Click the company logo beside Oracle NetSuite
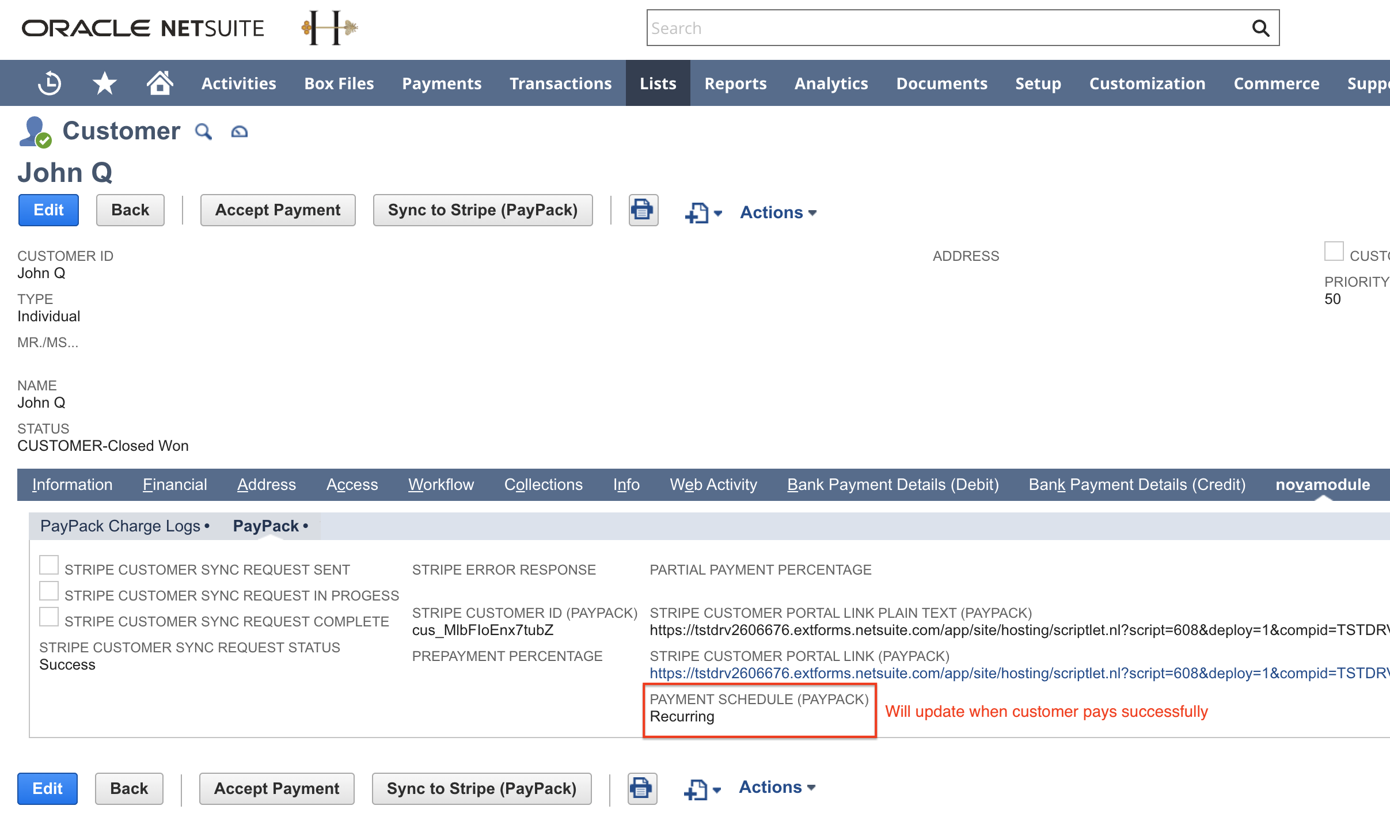Viewport: 1390px width, 836px height. (329, 28)
